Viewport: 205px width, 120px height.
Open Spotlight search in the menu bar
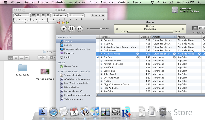click(x=200, y=2)
